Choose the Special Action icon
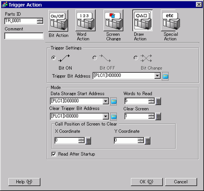Image resolution: width=204 pixels, height=191 pixels. 171,20
